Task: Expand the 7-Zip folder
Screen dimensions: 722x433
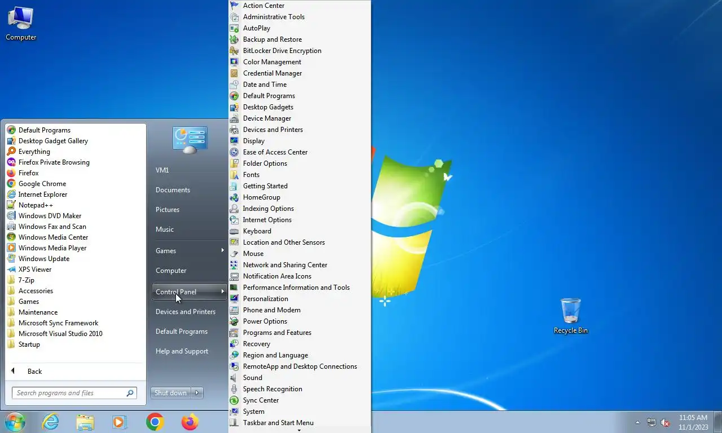Action: tap(76, 280)
